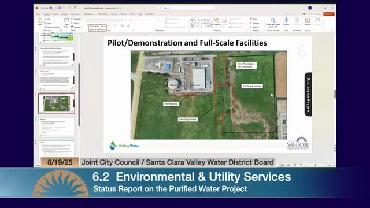Open the File tab

click(x=38, y=14)
